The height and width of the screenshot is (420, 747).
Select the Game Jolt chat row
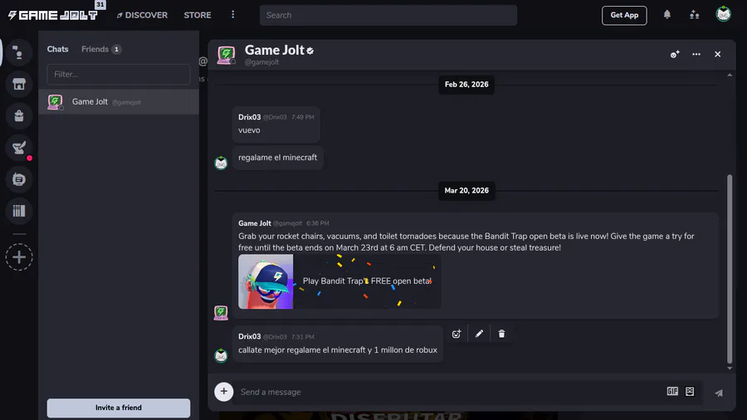point(119,102)
